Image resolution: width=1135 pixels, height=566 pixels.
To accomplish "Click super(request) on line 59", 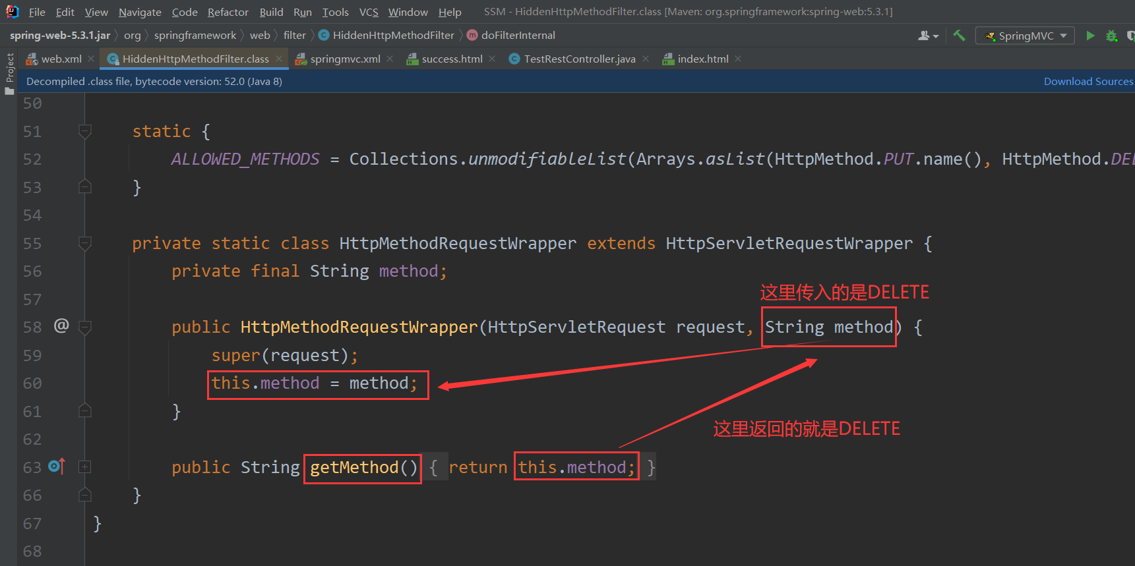I will coord(280,355).
